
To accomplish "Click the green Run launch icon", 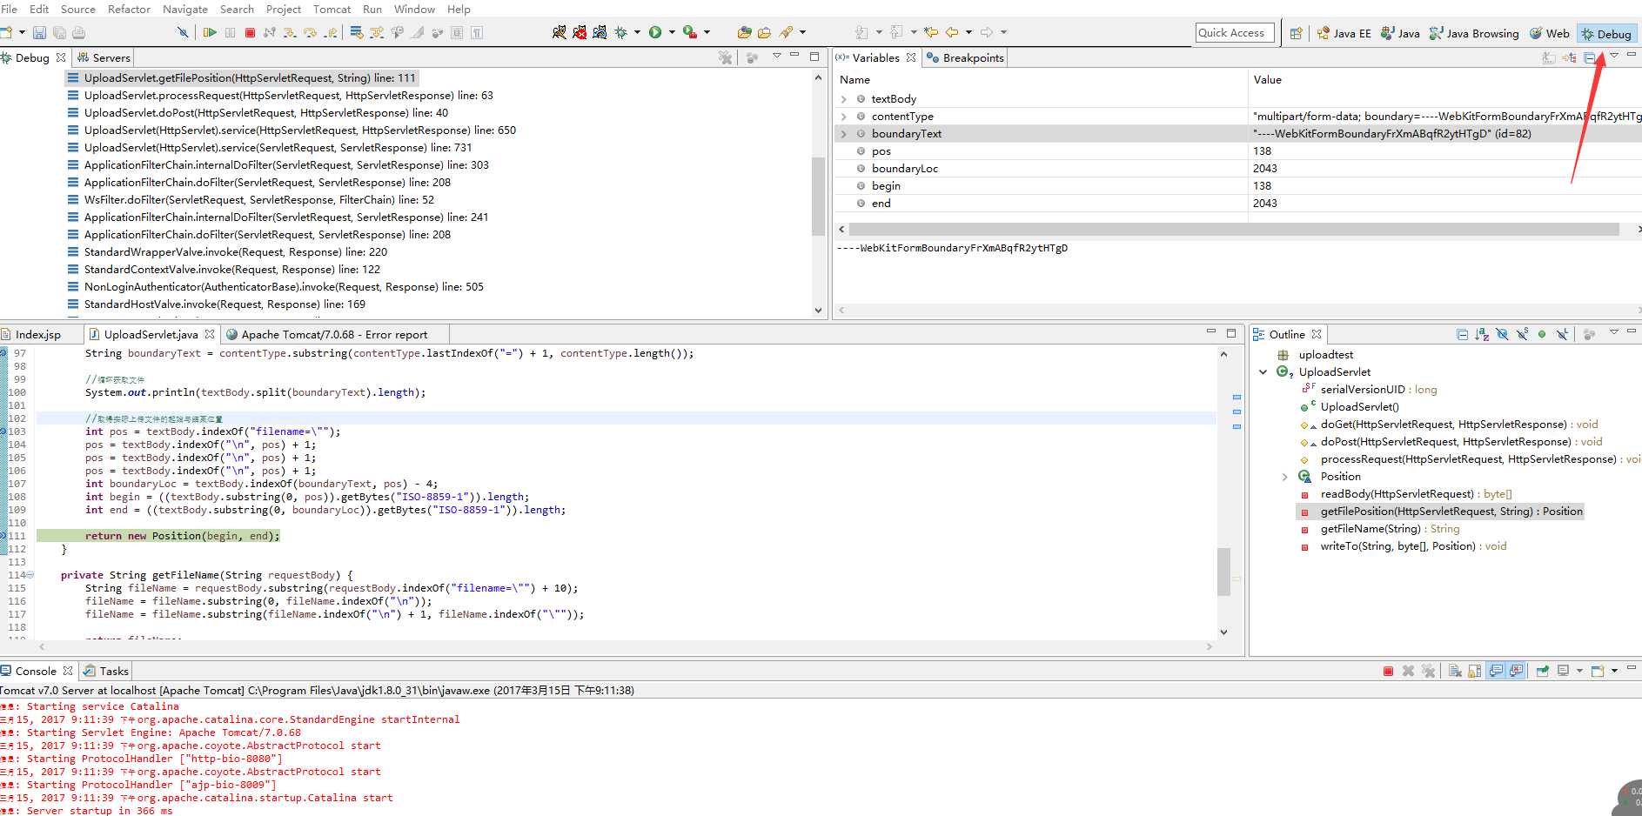I will point(654,32).
